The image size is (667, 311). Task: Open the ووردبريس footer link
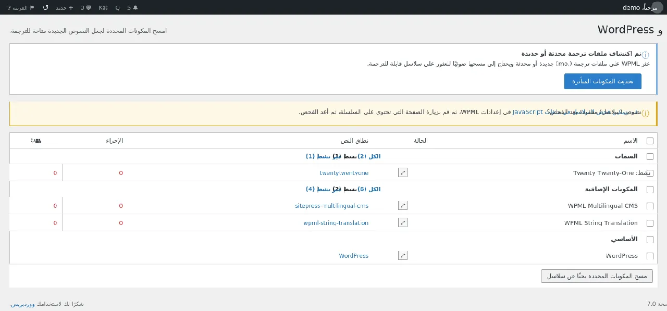[22, 304]
